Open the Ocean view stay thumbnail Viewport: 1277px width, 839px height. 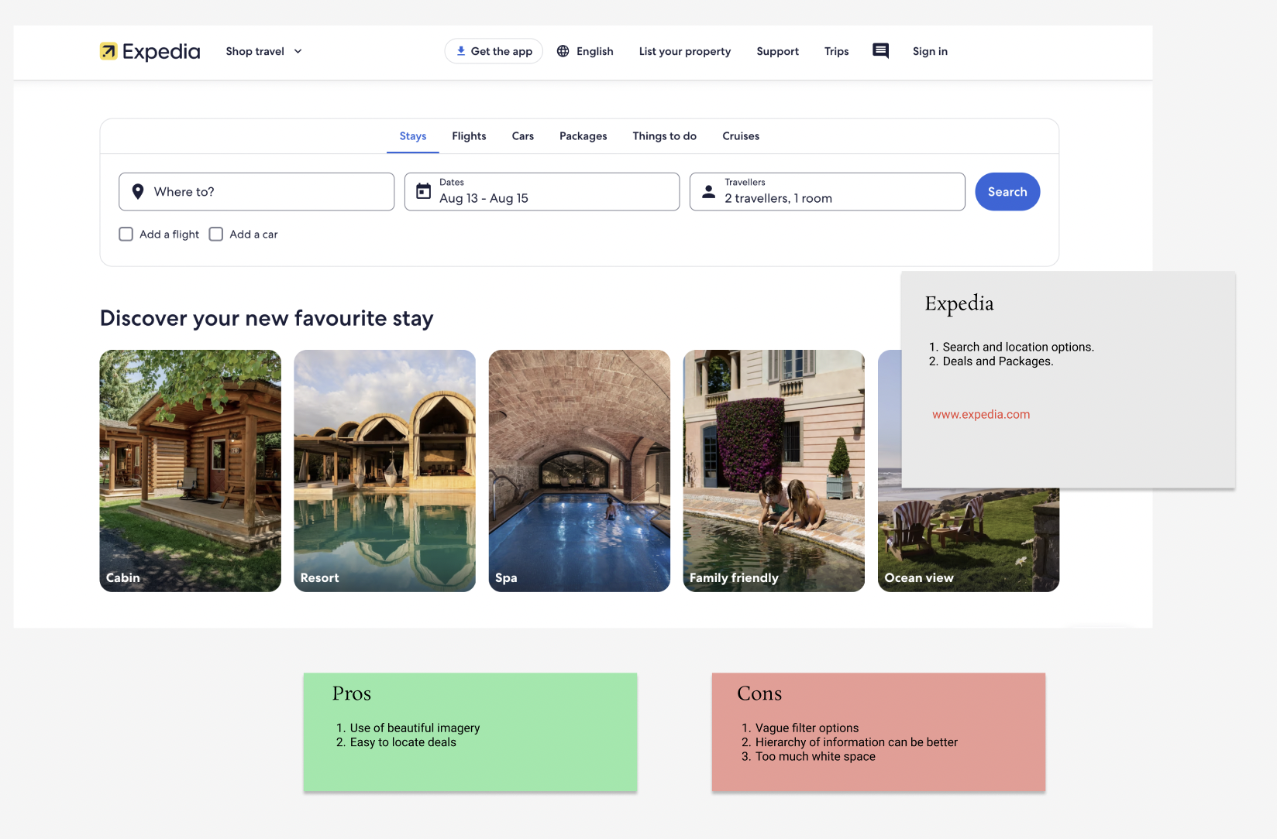point(969,540)
